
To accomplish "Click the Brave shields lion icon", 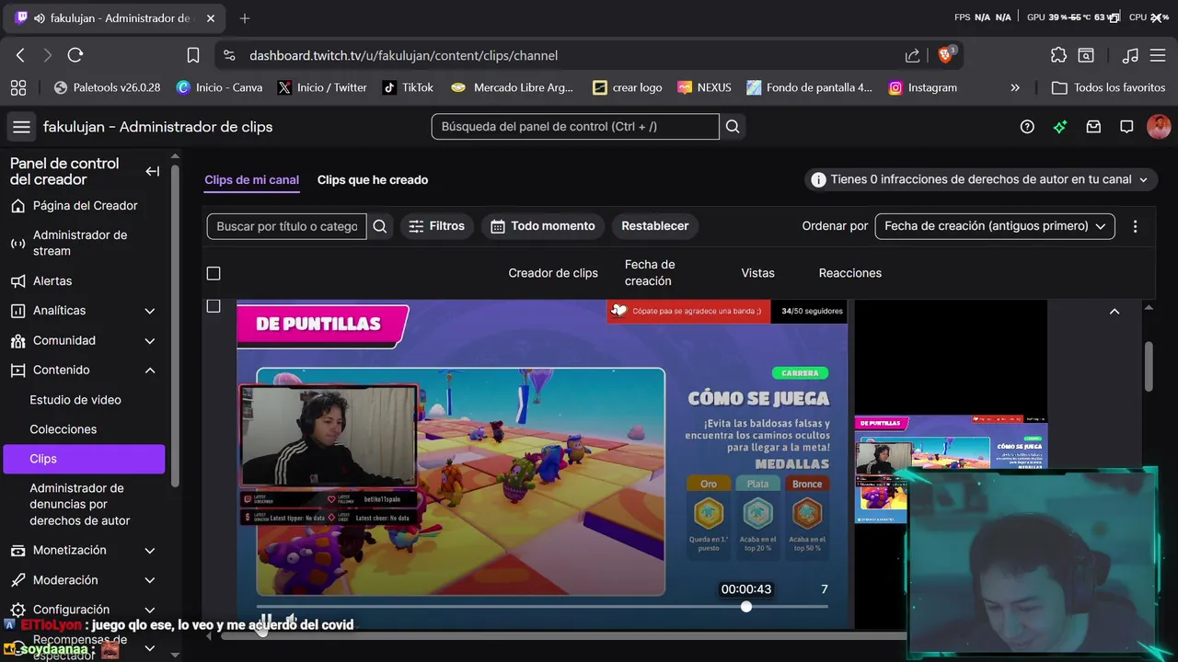I will click(x=945, y=55).
